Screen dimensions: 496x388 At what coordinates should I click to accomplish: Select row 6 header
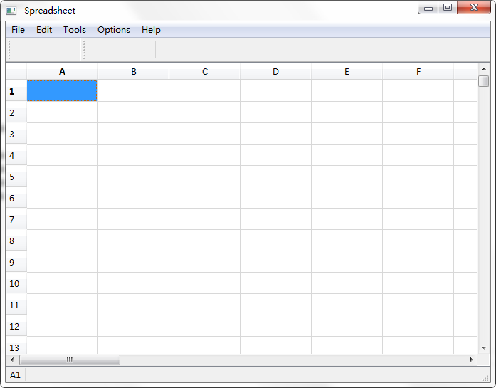[x=16, y=198]
